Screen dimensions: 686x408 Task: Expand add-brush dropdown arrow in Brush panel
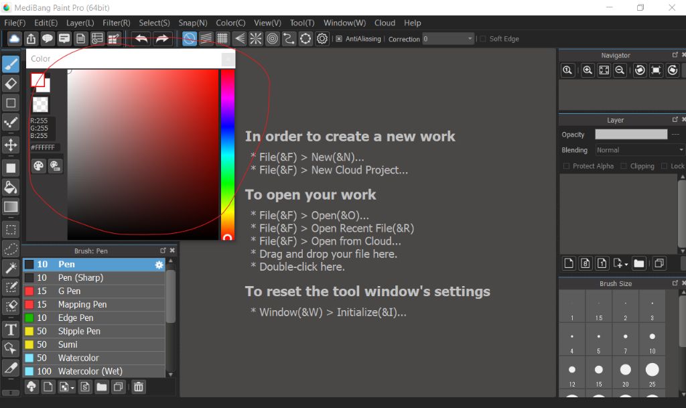72,387
